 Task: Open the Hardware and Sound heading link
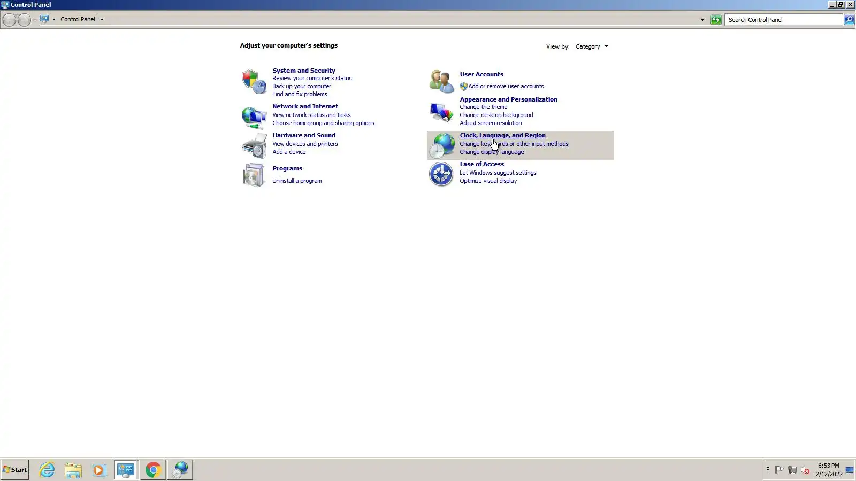tap(304, 135)
